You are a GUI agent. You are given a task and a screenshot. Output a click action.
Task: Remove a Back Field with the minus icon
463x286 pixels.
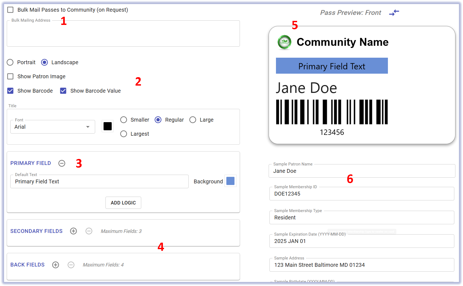71,265
